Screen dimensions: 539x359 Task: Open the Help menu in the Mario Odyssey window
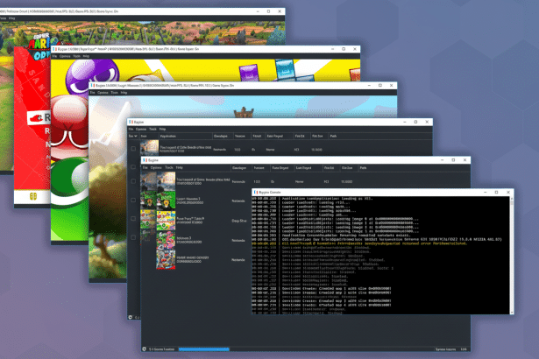[12, 18]
